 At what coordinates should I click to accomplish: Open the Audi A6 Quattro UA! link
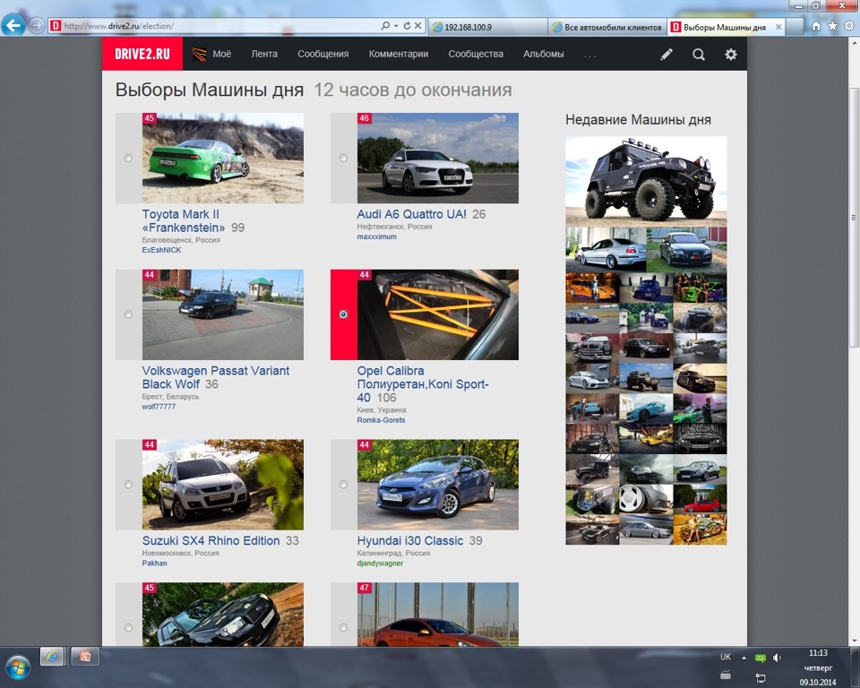tap(412, 214)
